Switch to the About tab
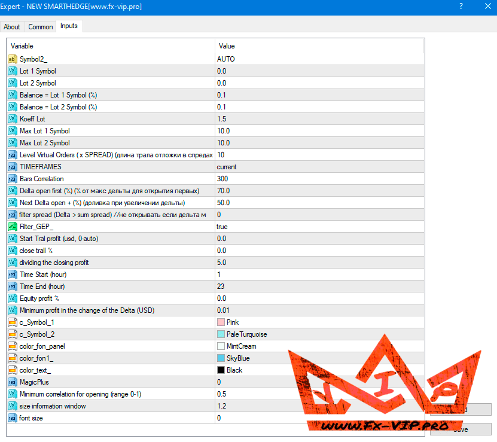The height and width of the screenshot is (442, 497). tap(12, 27)
